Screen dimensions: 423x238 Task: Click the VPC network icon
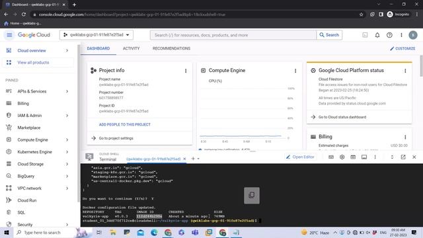[x=9, y=188]
